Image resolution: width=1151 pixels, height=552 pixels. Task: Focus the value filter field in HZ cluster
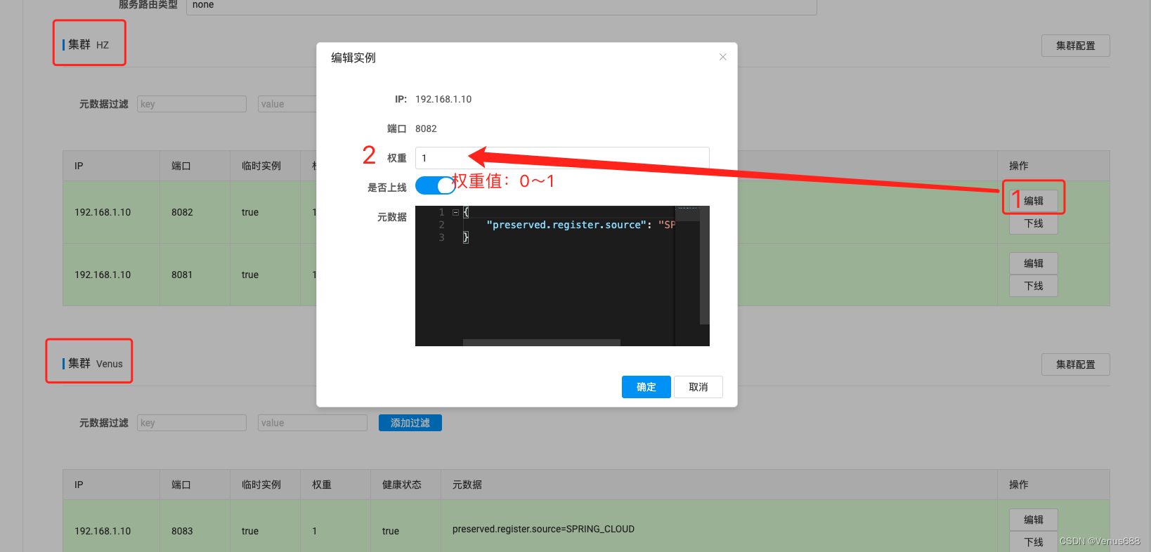(287, 104)
